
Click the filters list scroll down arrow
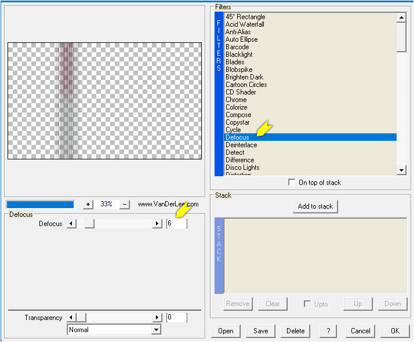pos(401,170)
